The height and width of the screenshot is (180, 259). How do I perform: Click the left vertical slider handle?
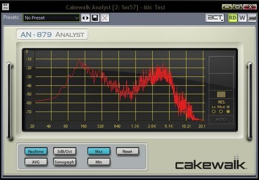[x=9, y=101]
